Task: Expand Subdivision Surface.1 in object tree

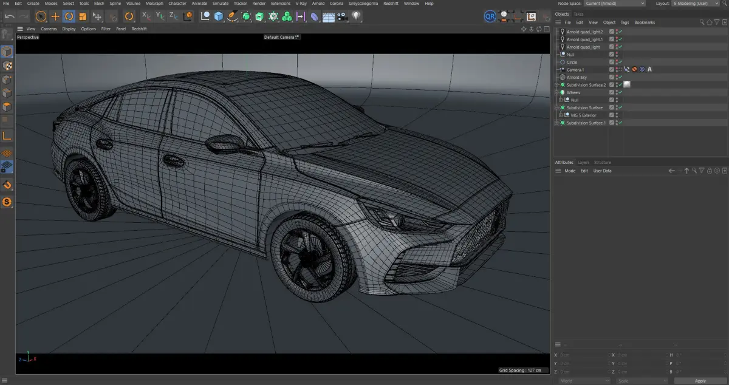Action: pyautogui.click(x=556, y=123)
